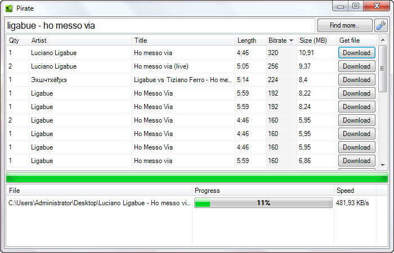Click the results scrollbar down arrow
Screen dimensions: 394x253
[383, 165]
